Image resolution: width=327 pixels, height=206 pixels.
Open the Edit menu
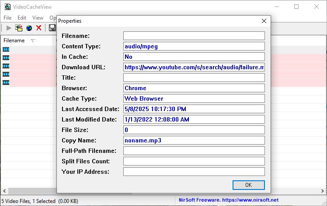pyautogui.click(x=22, y=18)
